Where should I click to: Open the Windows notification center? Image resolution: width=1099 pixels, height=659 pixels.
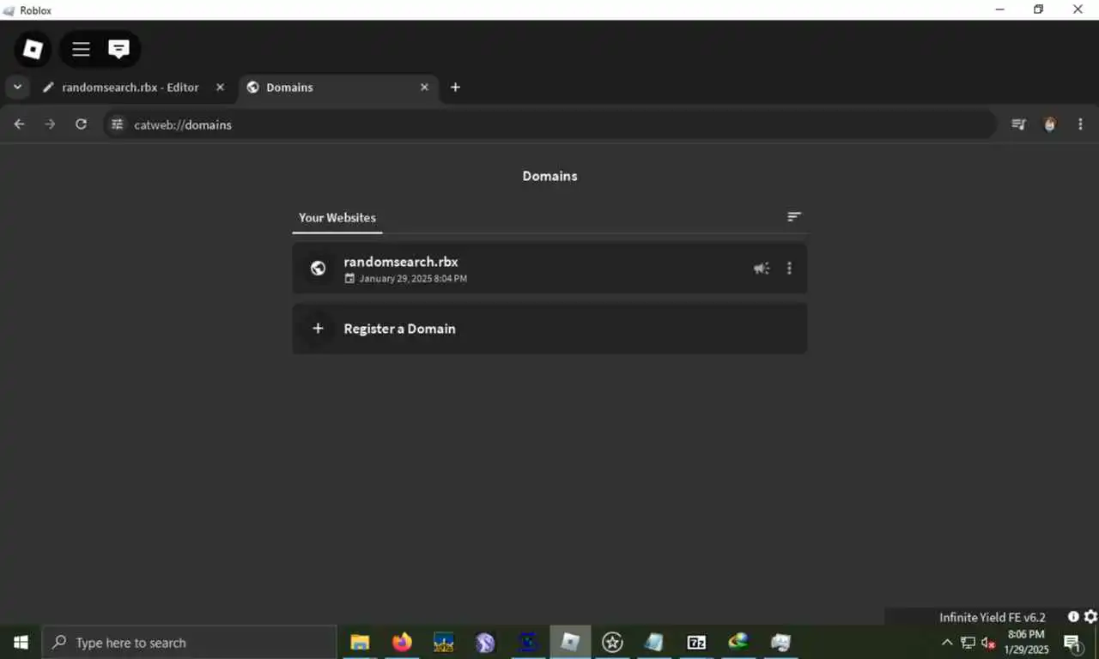[1072, 642]
